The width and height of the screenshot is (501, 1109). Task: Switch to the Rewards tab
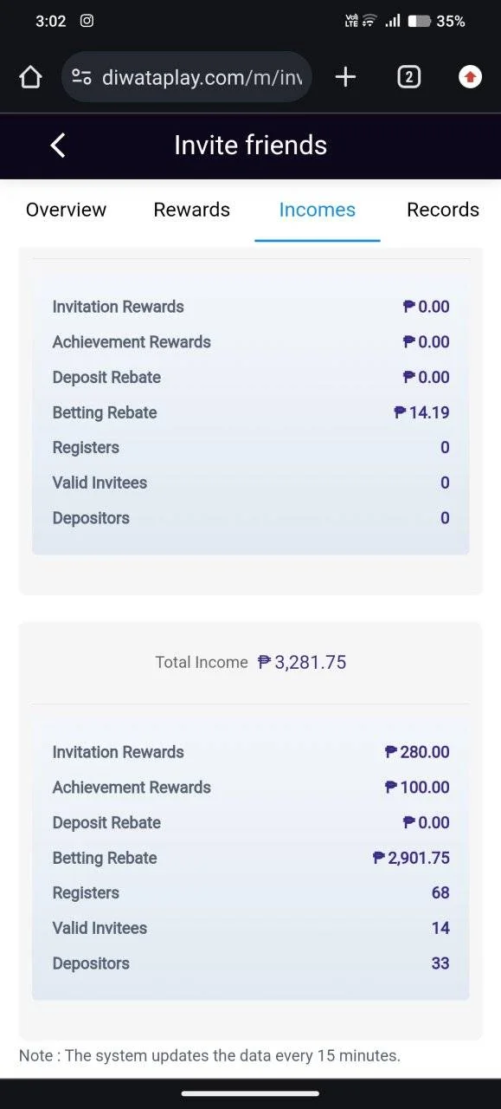tap(192, 210)
